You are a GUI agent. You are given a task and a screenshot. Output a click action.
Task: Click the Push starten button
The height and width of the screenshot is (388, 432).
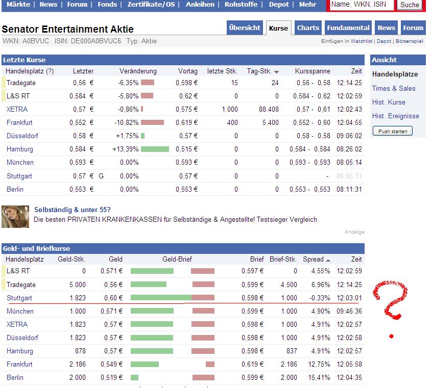point(393,131)
